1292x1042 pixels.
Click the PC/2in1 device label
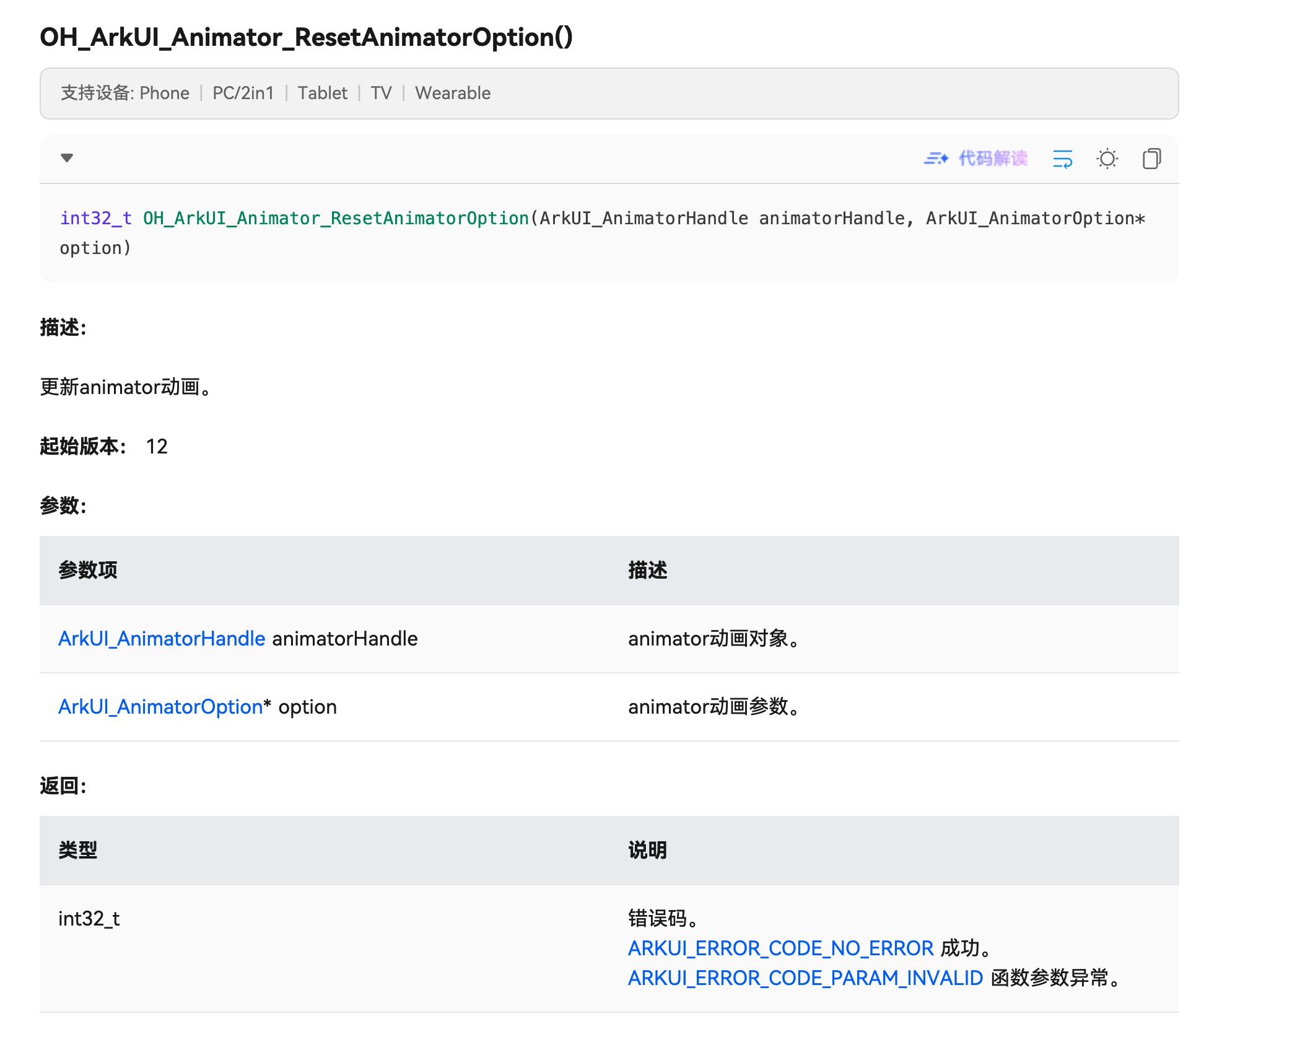coord(243,94)
